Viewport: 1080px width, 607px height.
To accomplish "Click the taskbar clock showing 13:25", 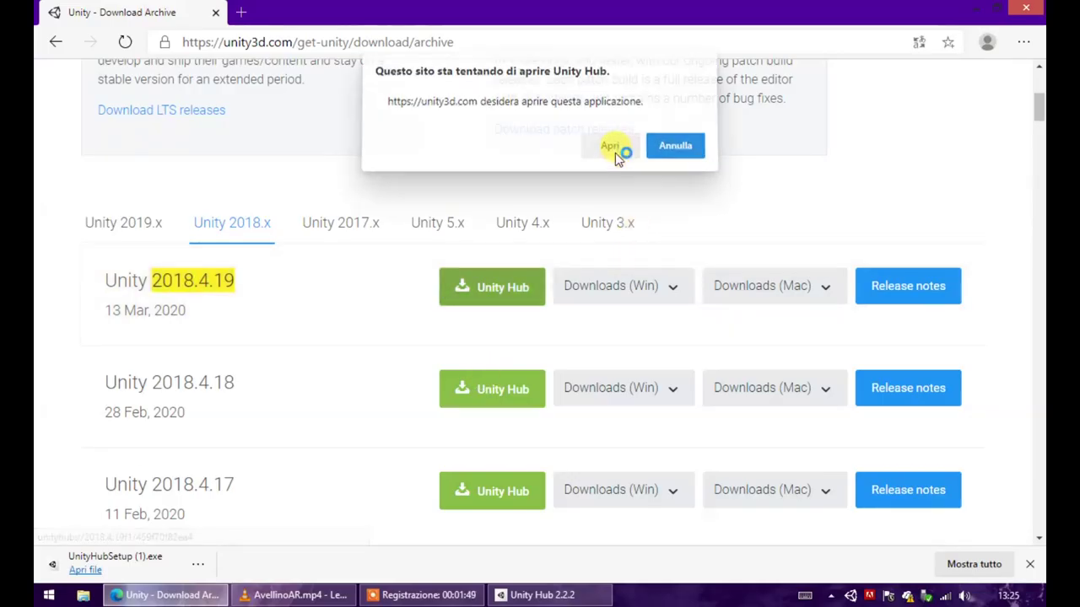I will 1008,595.
